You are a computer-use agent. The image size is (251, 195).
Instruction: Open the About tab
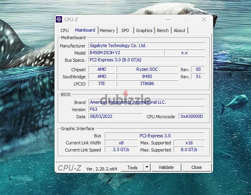179,30
